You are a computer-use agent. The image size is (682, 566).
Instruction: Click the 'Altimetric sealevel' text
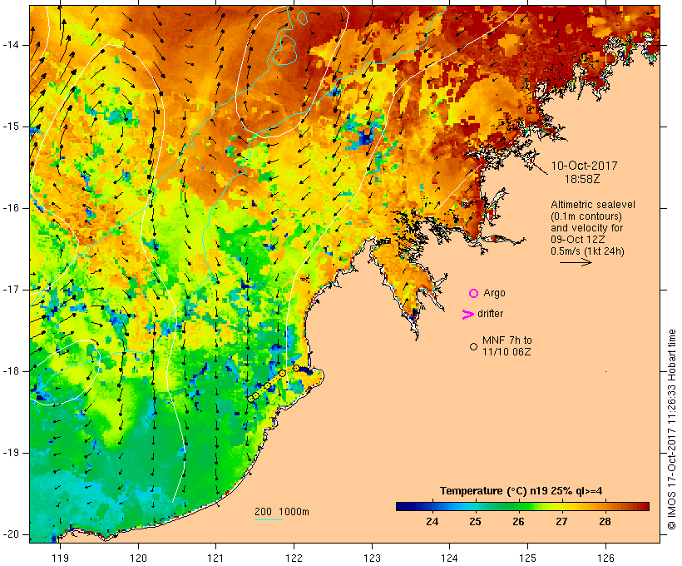[x=593, y=205]
